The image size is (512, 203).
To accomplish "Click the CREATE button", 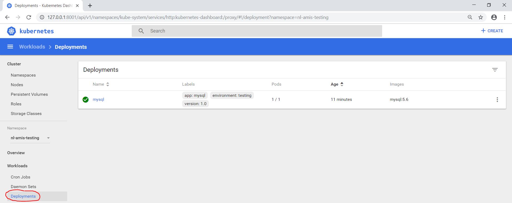I will (492, 31).
